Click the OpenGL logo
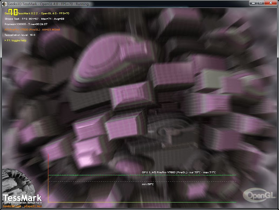Viewport: 279px width, 210px height. point(259,195)
